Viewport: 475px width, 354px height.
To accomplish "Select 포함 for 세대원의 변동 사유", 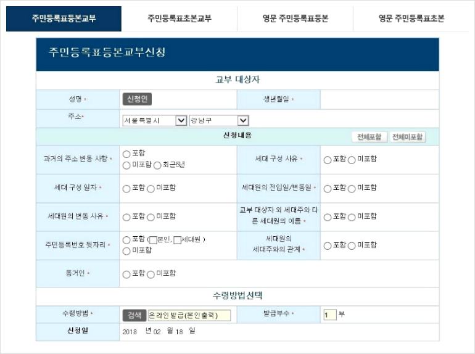I will 126,217.
